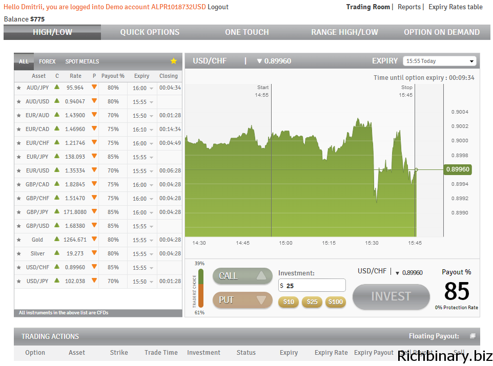Switch to RANGE HIGH/LOW tab
This screenshot has height=366, width=493.
click(x=344, y=32)
